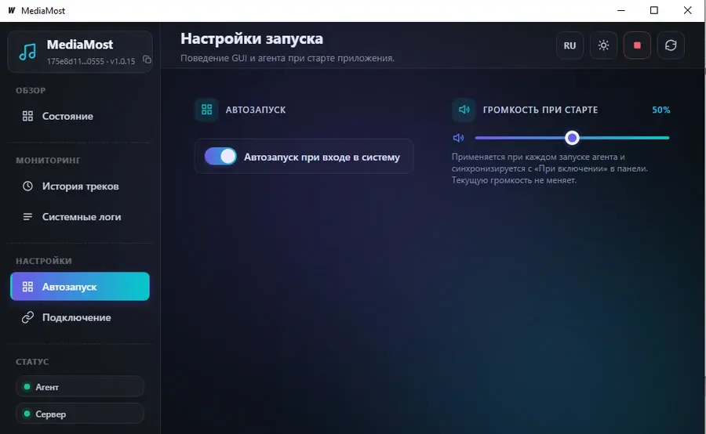Open the Состояние page
The height and width of the screenshot is (434, 706).
tap(80, 116)
